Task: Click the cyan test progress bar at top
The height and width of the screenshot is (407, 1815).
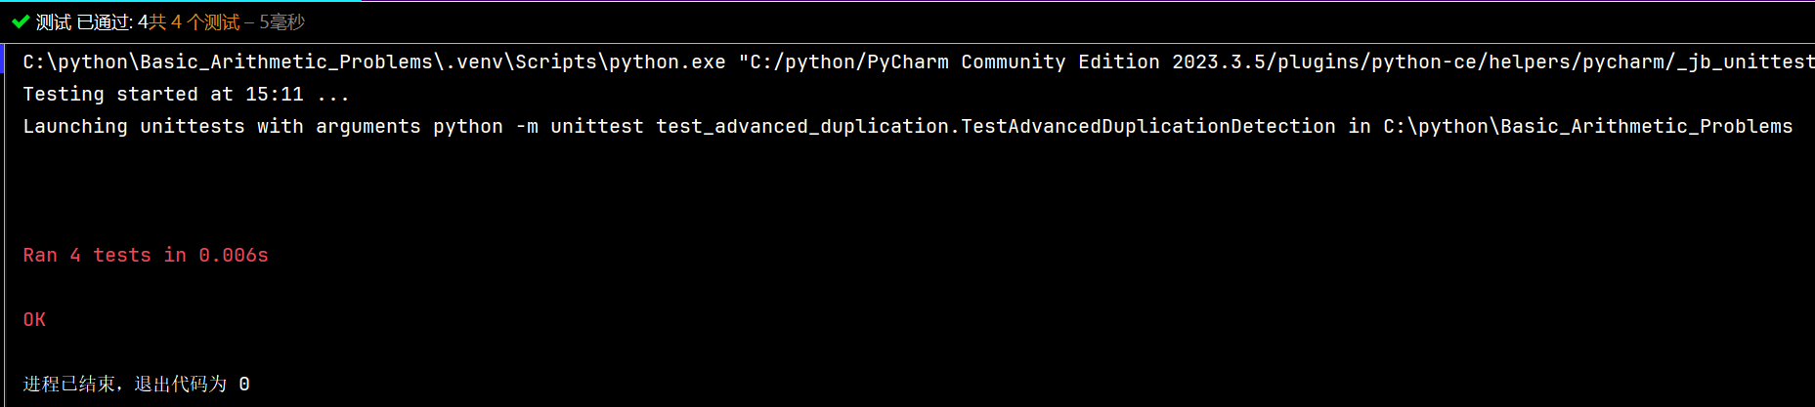Action: pos(181,1)
